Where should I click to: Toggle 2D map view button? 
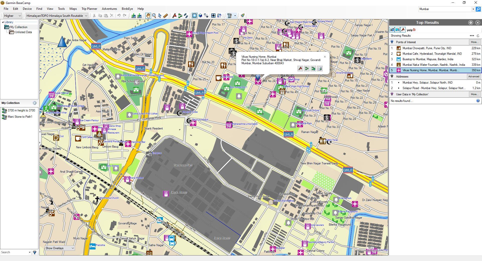pos(195,16)
